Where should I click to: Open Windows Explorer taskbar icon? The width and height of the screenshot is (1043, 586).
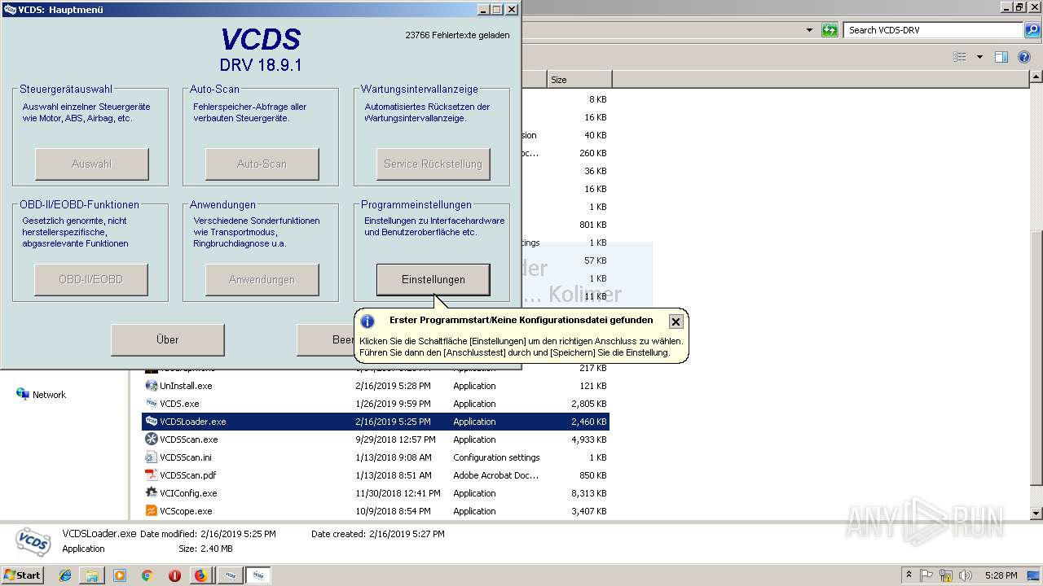pos(92,575)
